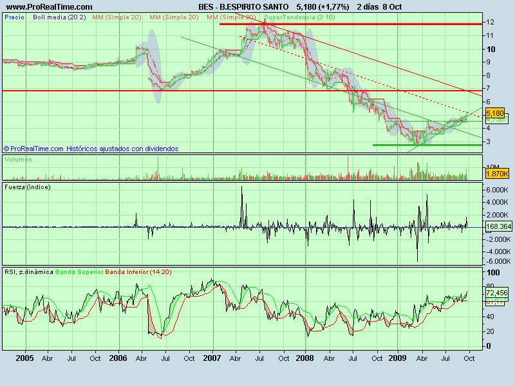Click the 12 price axis value
This screenshot has width=515, height=386.
pyautogui.click(x=491, y=22)
